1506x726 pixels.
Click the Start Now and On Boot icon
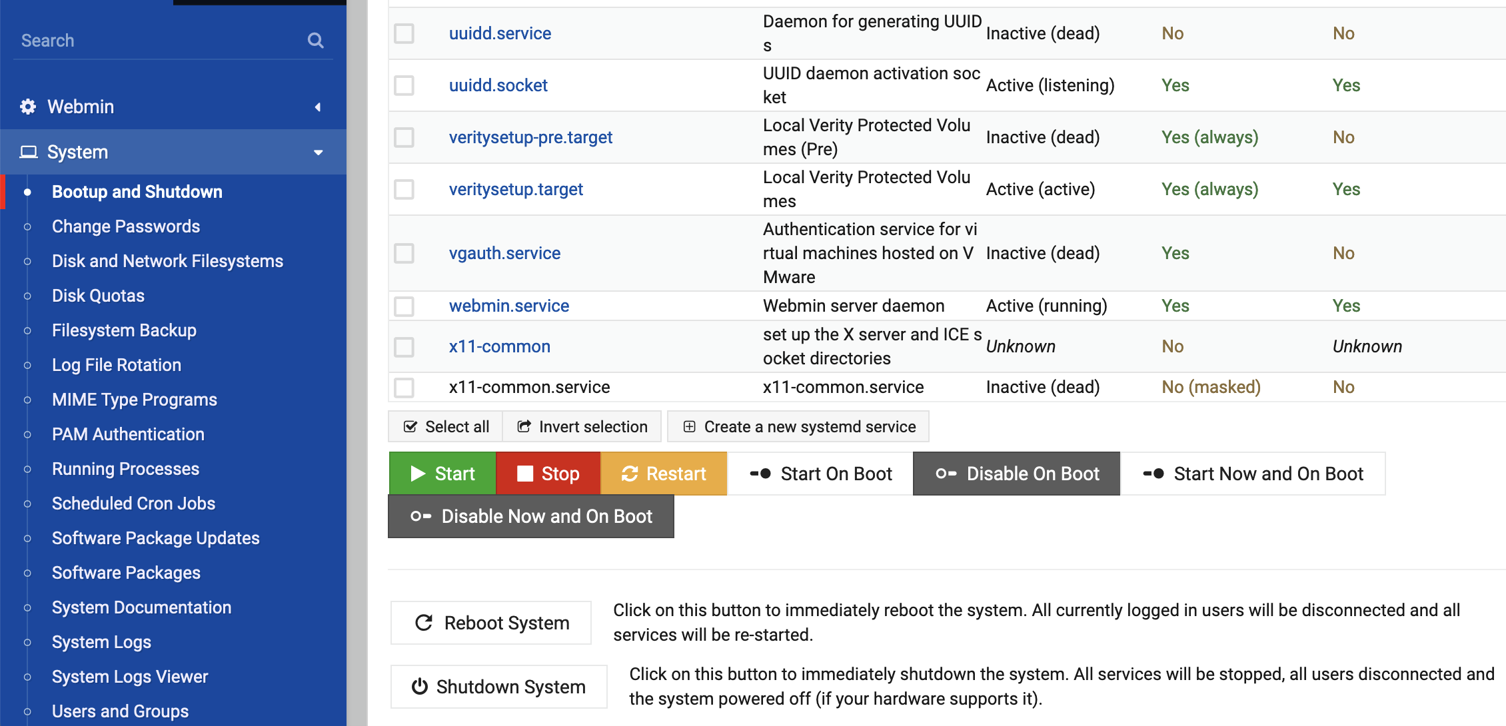coord(1153,474)
